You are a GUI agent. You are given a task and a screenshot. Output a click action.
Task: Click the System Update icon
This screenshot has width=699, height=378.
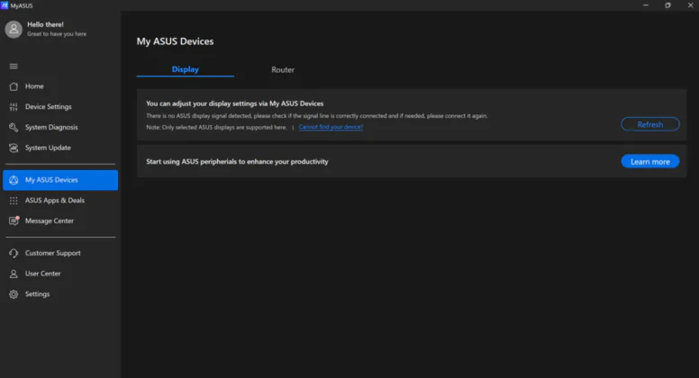click(14, 148)
